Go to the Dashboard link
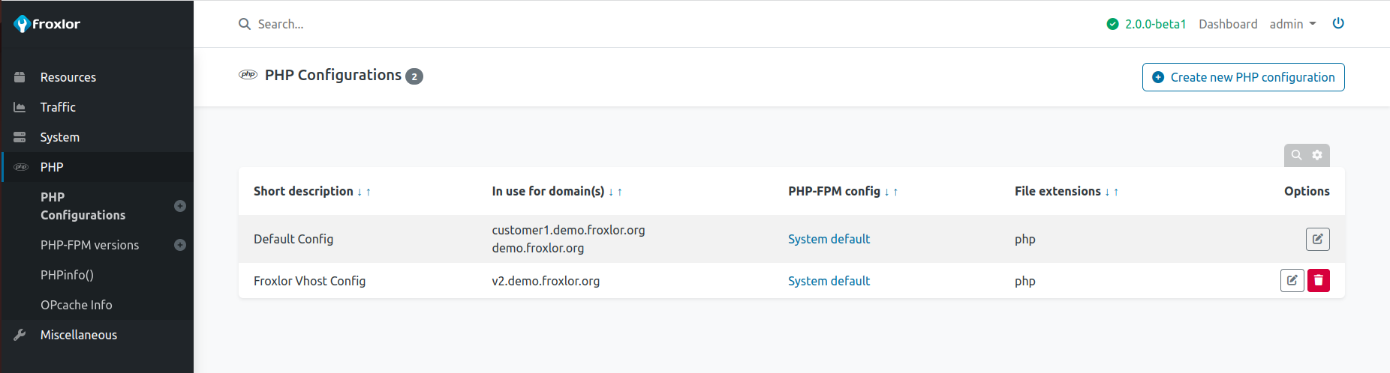The height and width of the screenshot is (373, 1390). [x=1228, y=24]
